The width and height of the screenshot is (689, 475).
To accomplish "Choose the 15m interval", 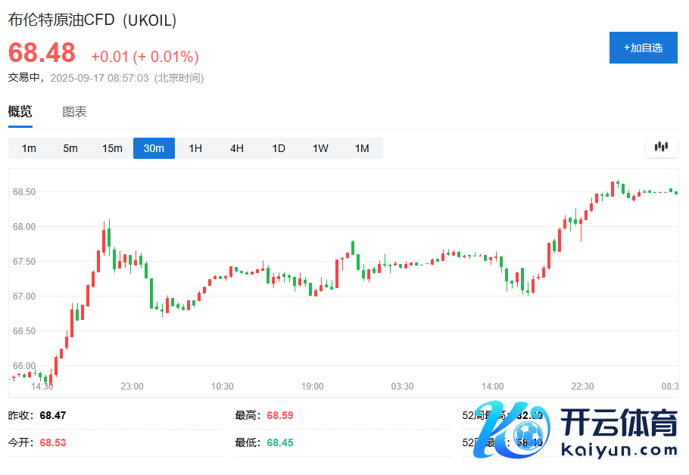I will (112, 148).
